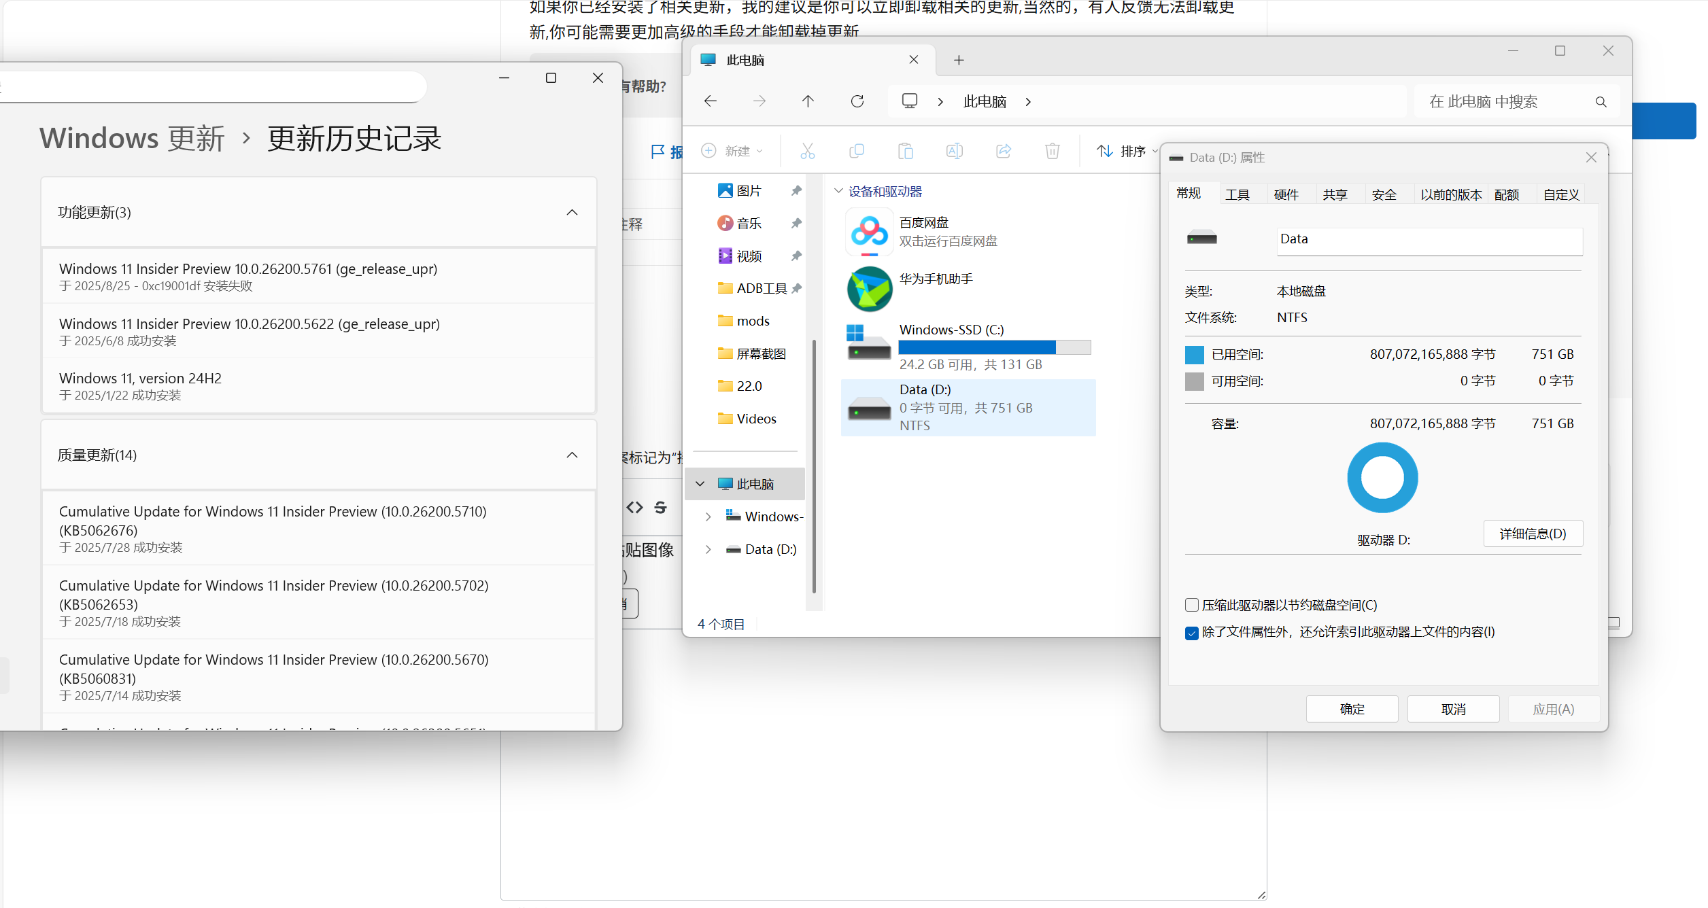Open the Videos folder in the sidebar

[x=747, y=419]
